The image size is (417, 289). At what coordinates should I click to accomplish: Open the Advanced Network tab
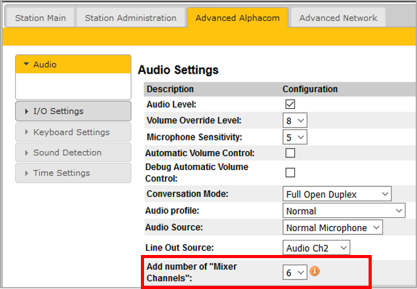click(x=338, y=18)
